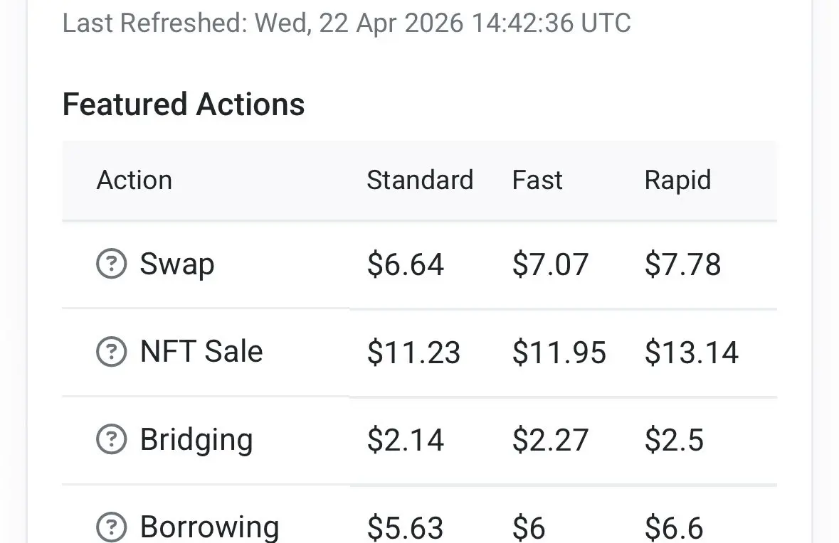
Task: Click the Last Refreshed timestamp text
Action: [347, 23]
